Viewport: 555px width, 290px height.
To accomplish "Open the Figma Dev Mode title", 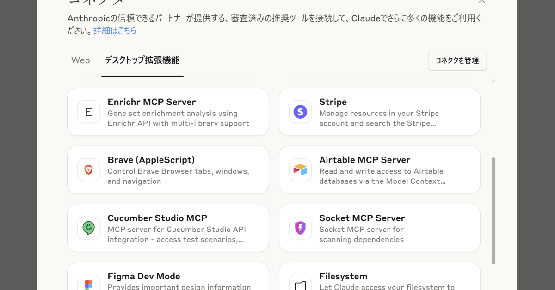I will (144, 277).
